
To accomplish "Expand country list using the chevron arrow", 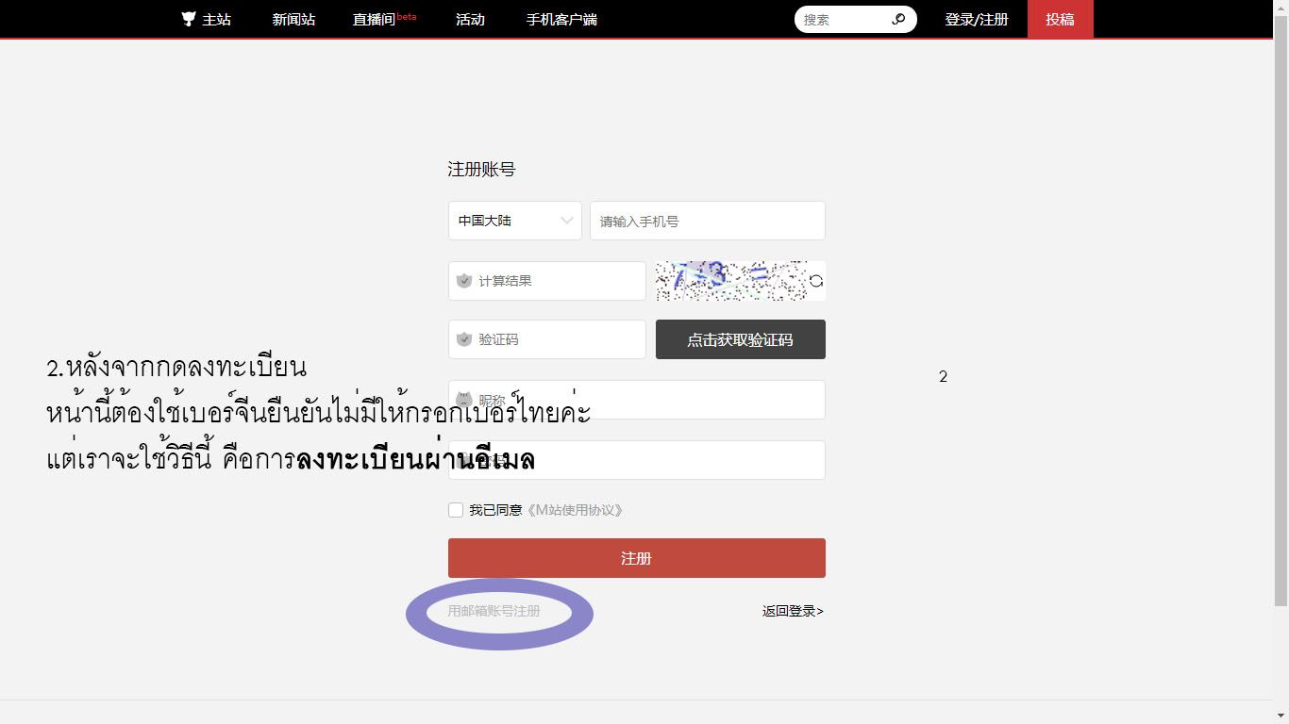I will pyautogui.click(x=566, y=221).
